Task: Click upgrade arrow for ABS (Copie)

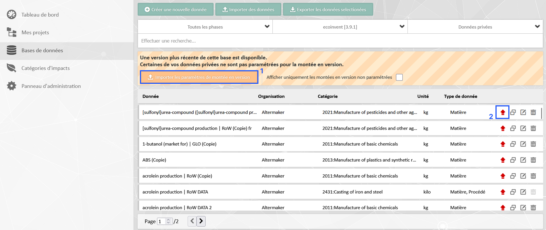Action: (503, 160)
